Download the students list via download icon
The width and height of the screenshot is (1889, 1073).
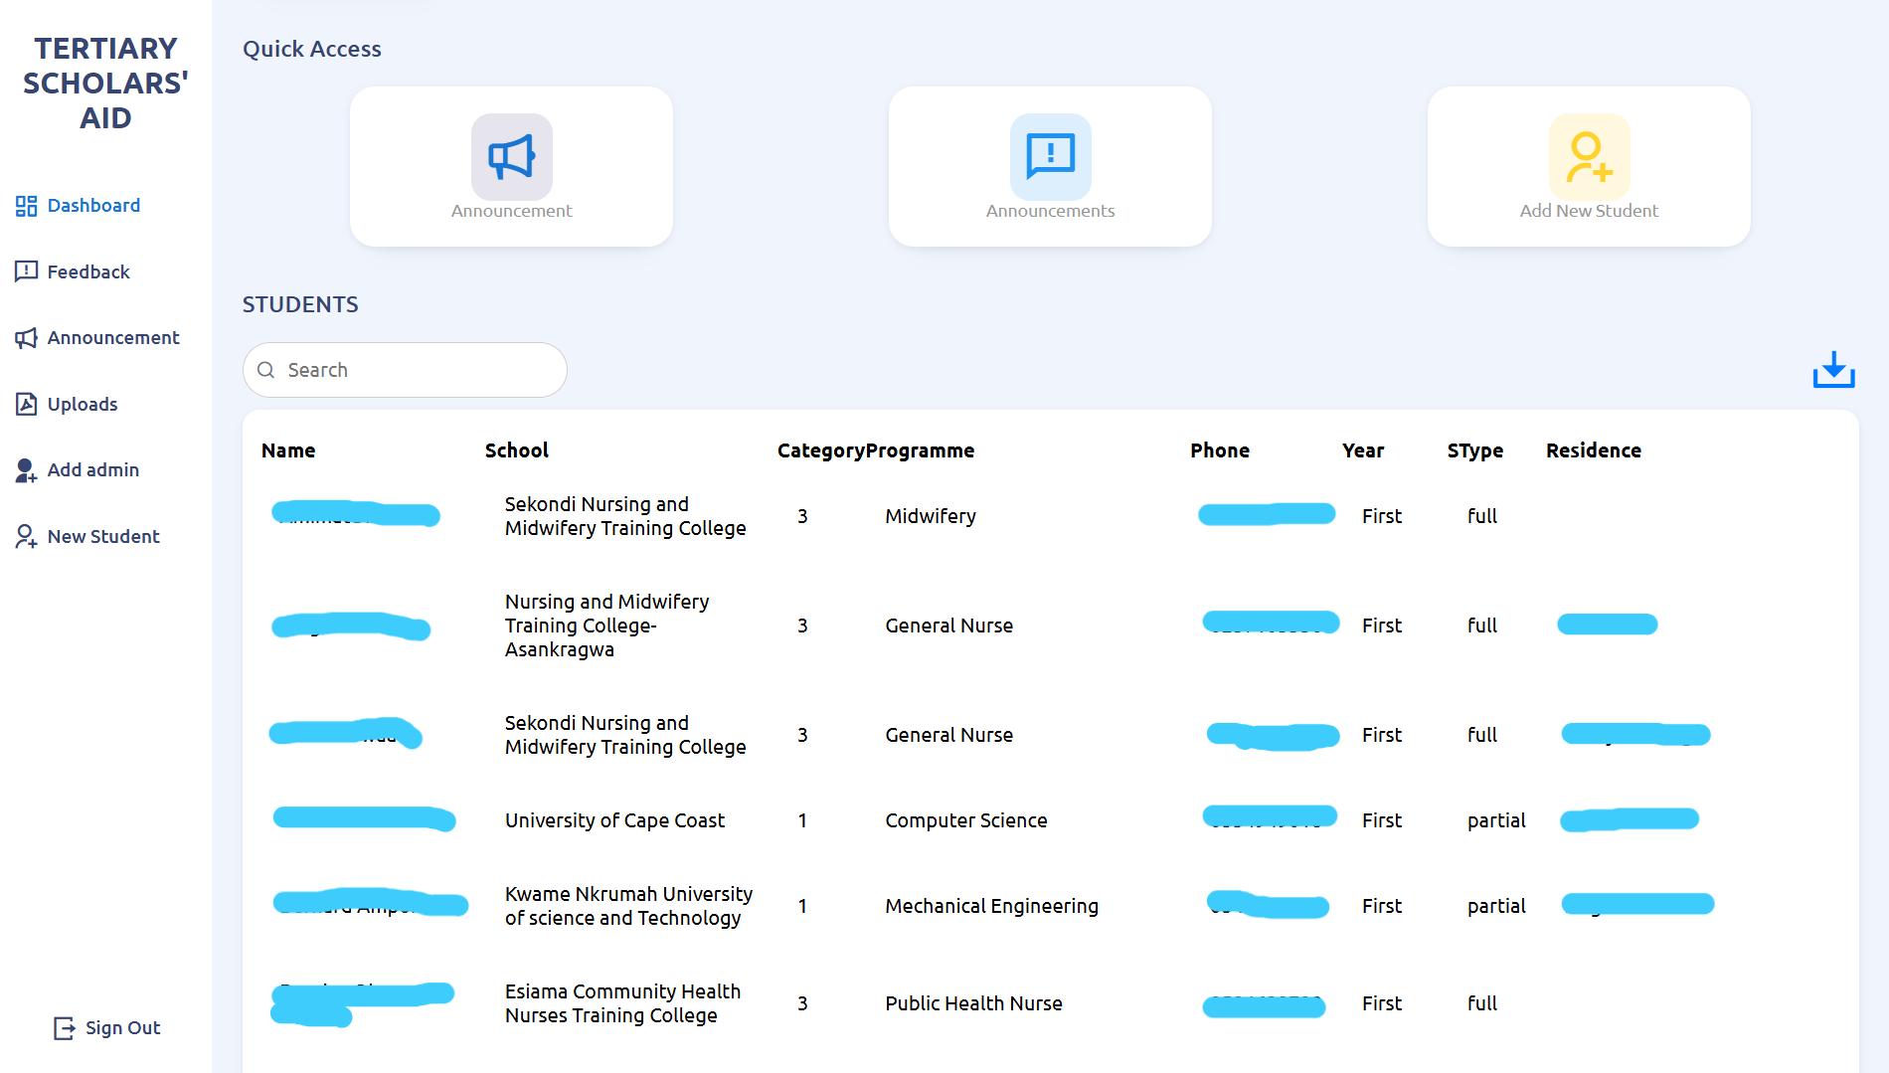(1833, 370)
